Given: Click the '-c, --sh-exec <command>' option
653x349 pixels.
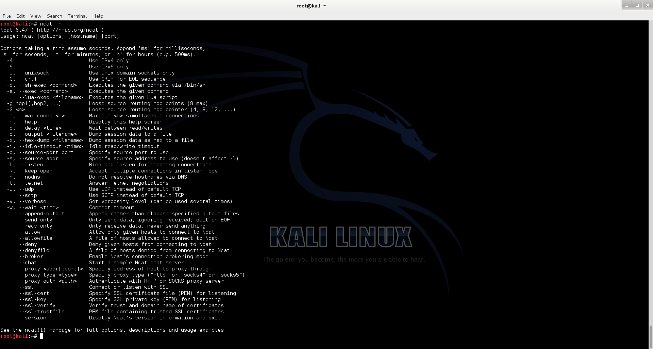Looking at the screenshot, I should tap(42, 85).
